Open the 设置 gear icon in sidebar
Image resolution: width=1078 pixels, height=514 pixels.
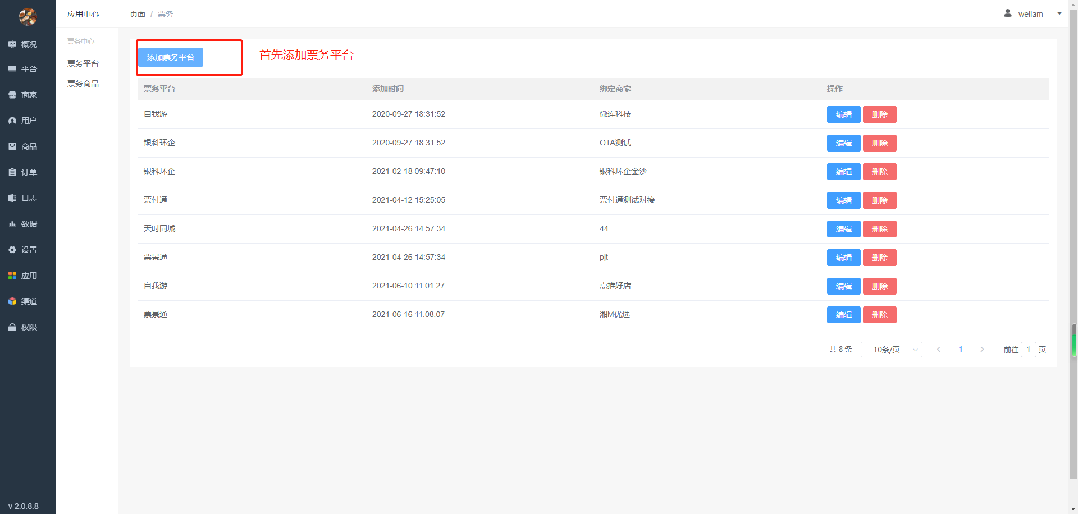point(12,250)
